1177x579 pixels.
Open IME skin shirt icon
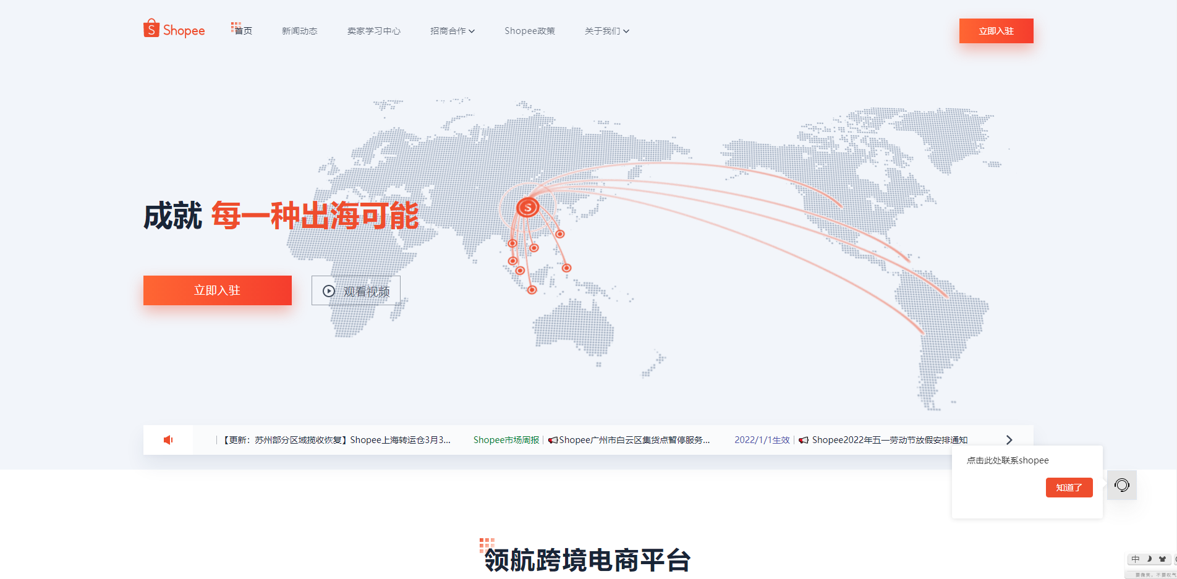[x=1162, y=559]
